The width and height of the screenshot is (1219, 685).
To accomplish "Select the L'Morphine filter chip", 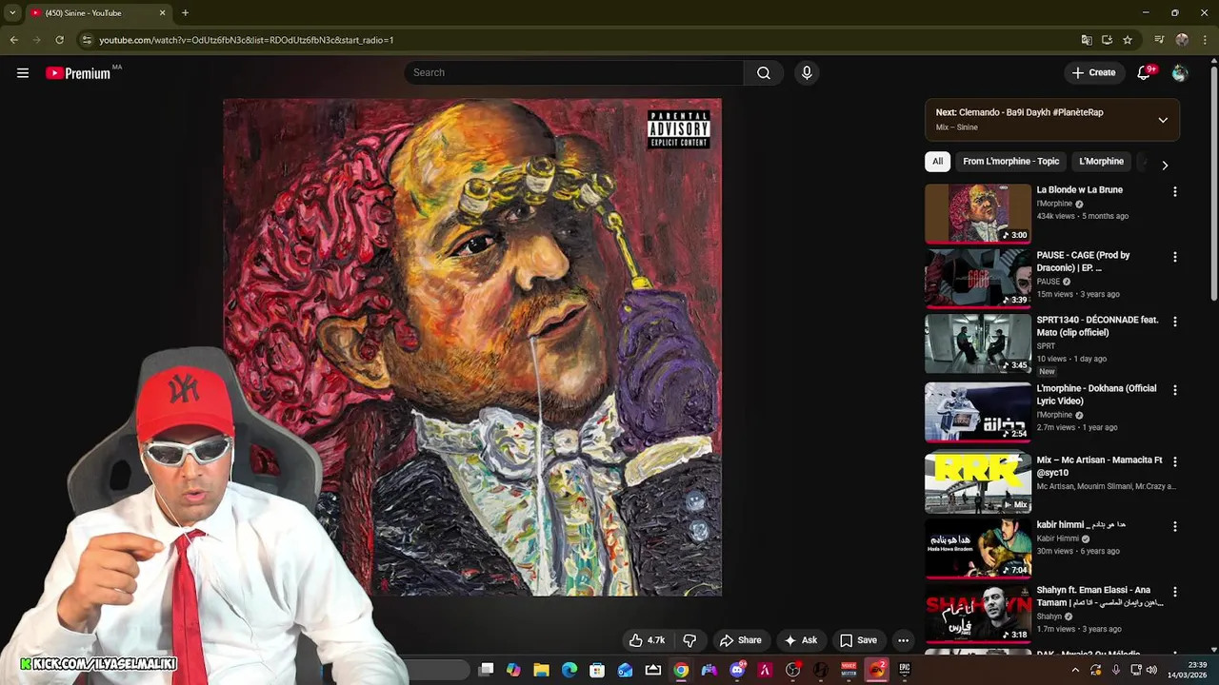I will (x=1101, y=162).
